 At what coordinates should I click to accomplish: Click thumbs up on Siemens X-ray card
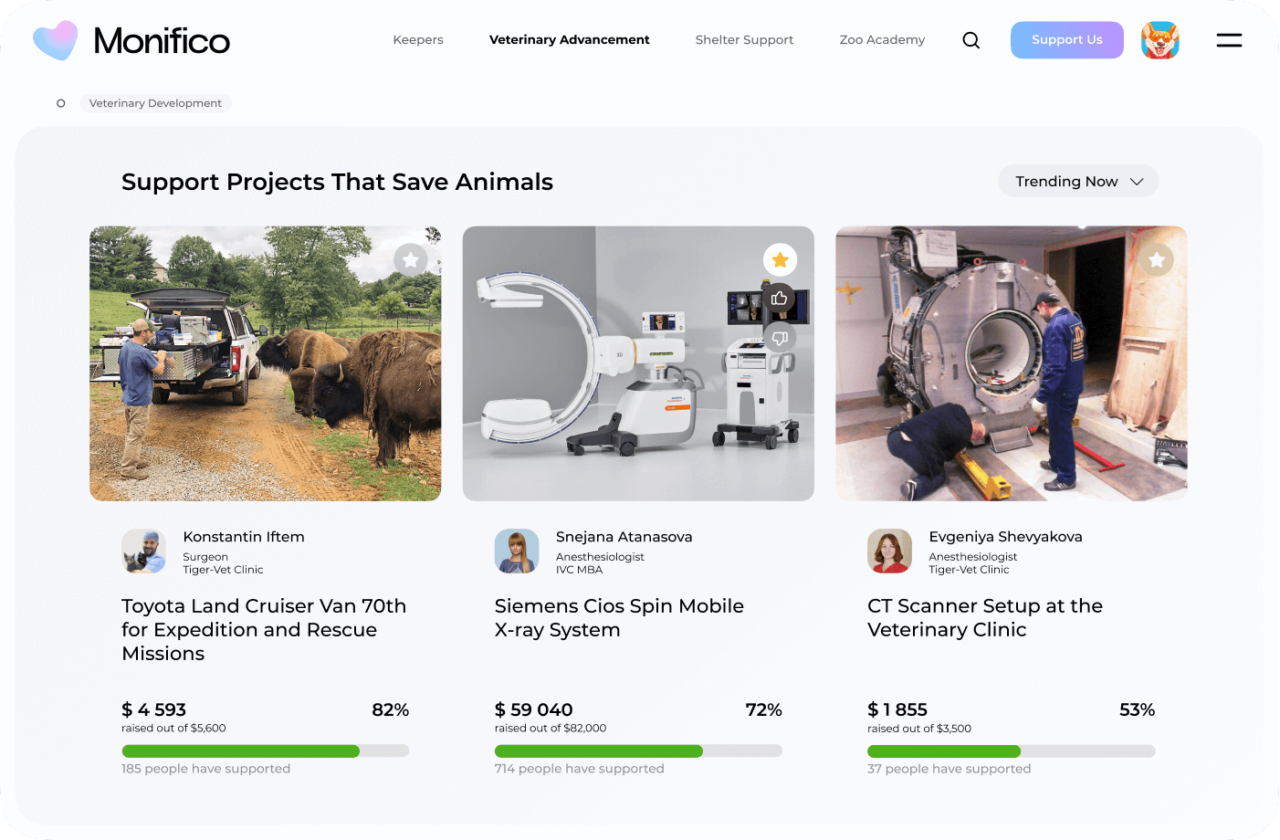[x=780, y=299]
